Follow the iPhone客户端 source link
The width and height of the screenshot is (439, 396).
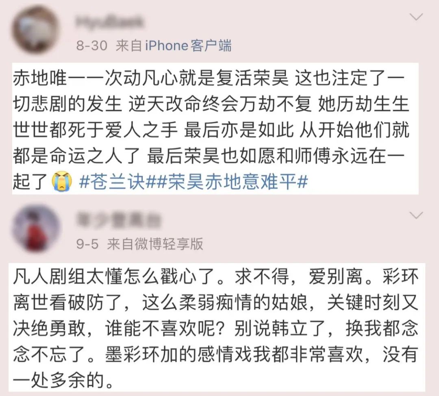(189, 46)
